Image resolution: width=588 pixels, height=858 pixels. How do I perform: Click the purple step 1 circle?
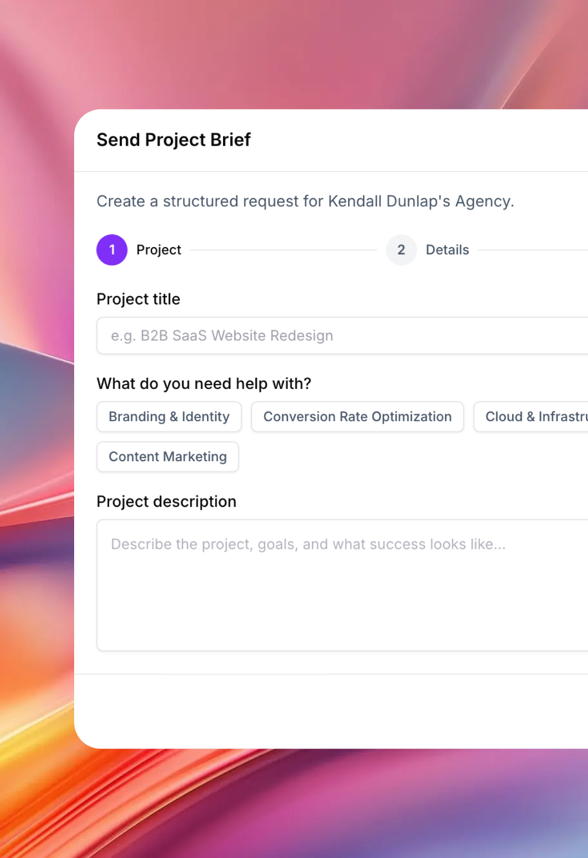[x=112, y=250]
